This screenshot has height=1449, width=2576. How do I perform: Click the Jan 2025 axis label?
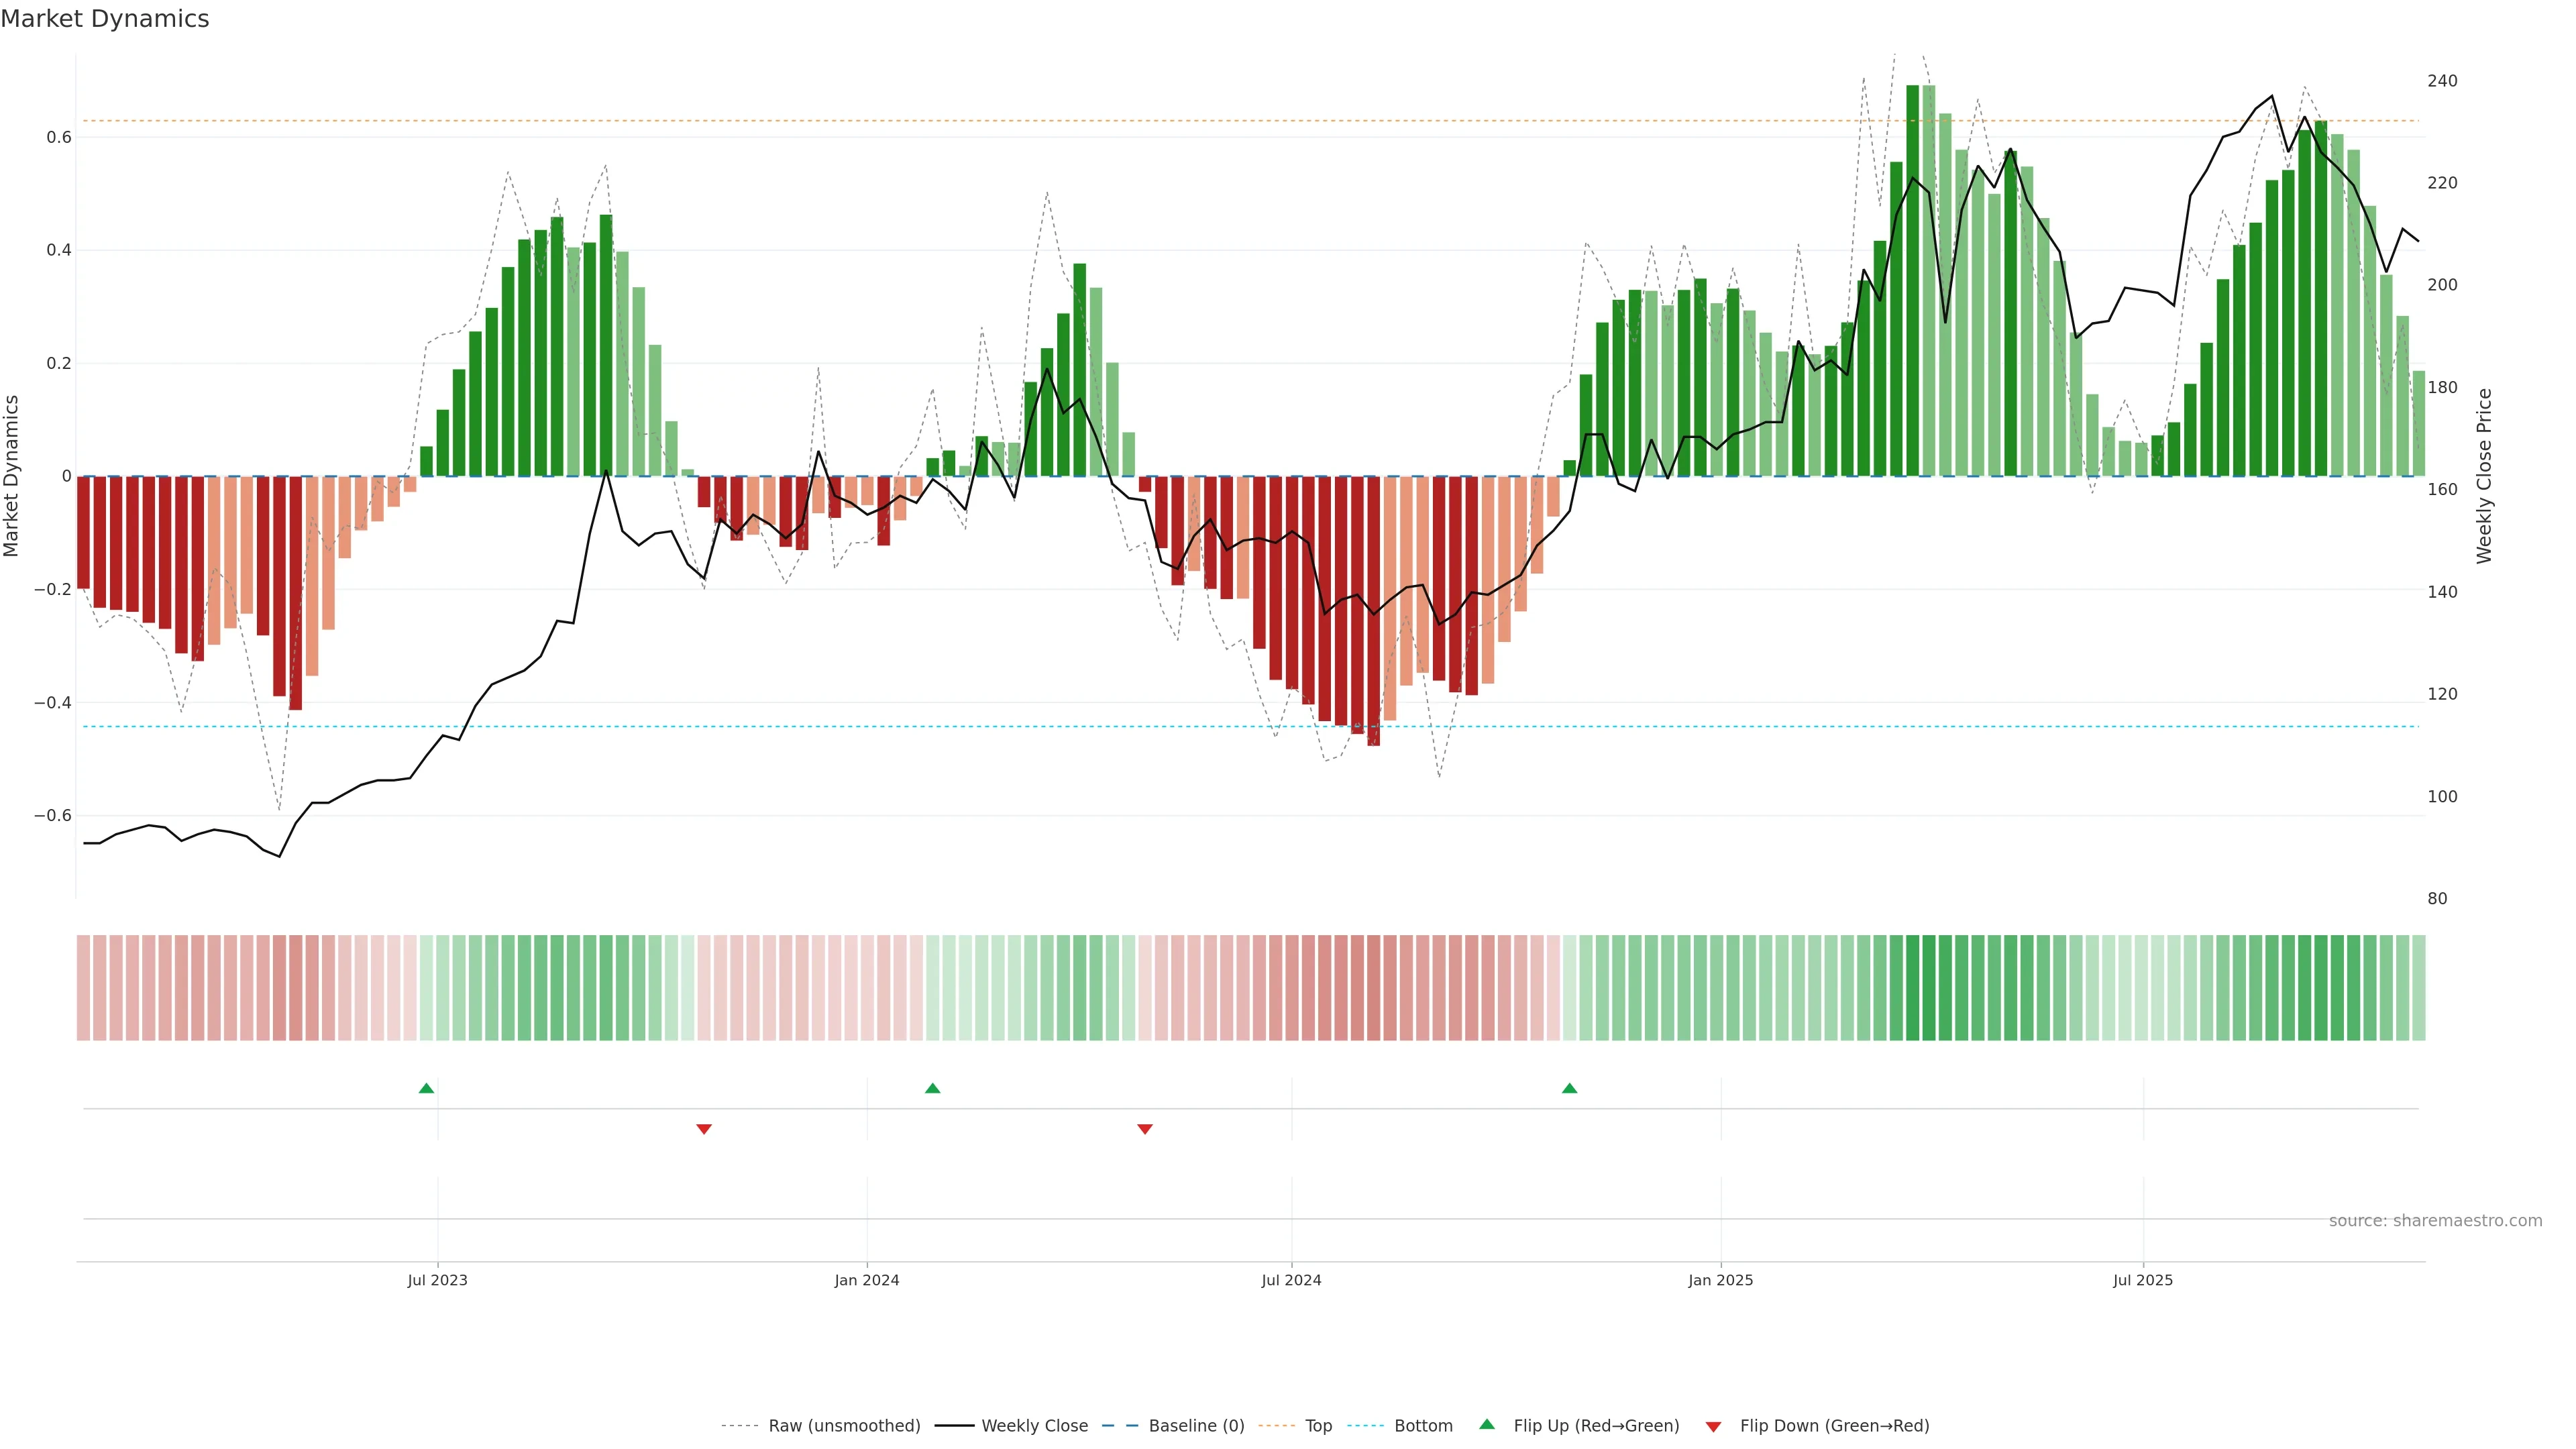click(1720, 1280)
